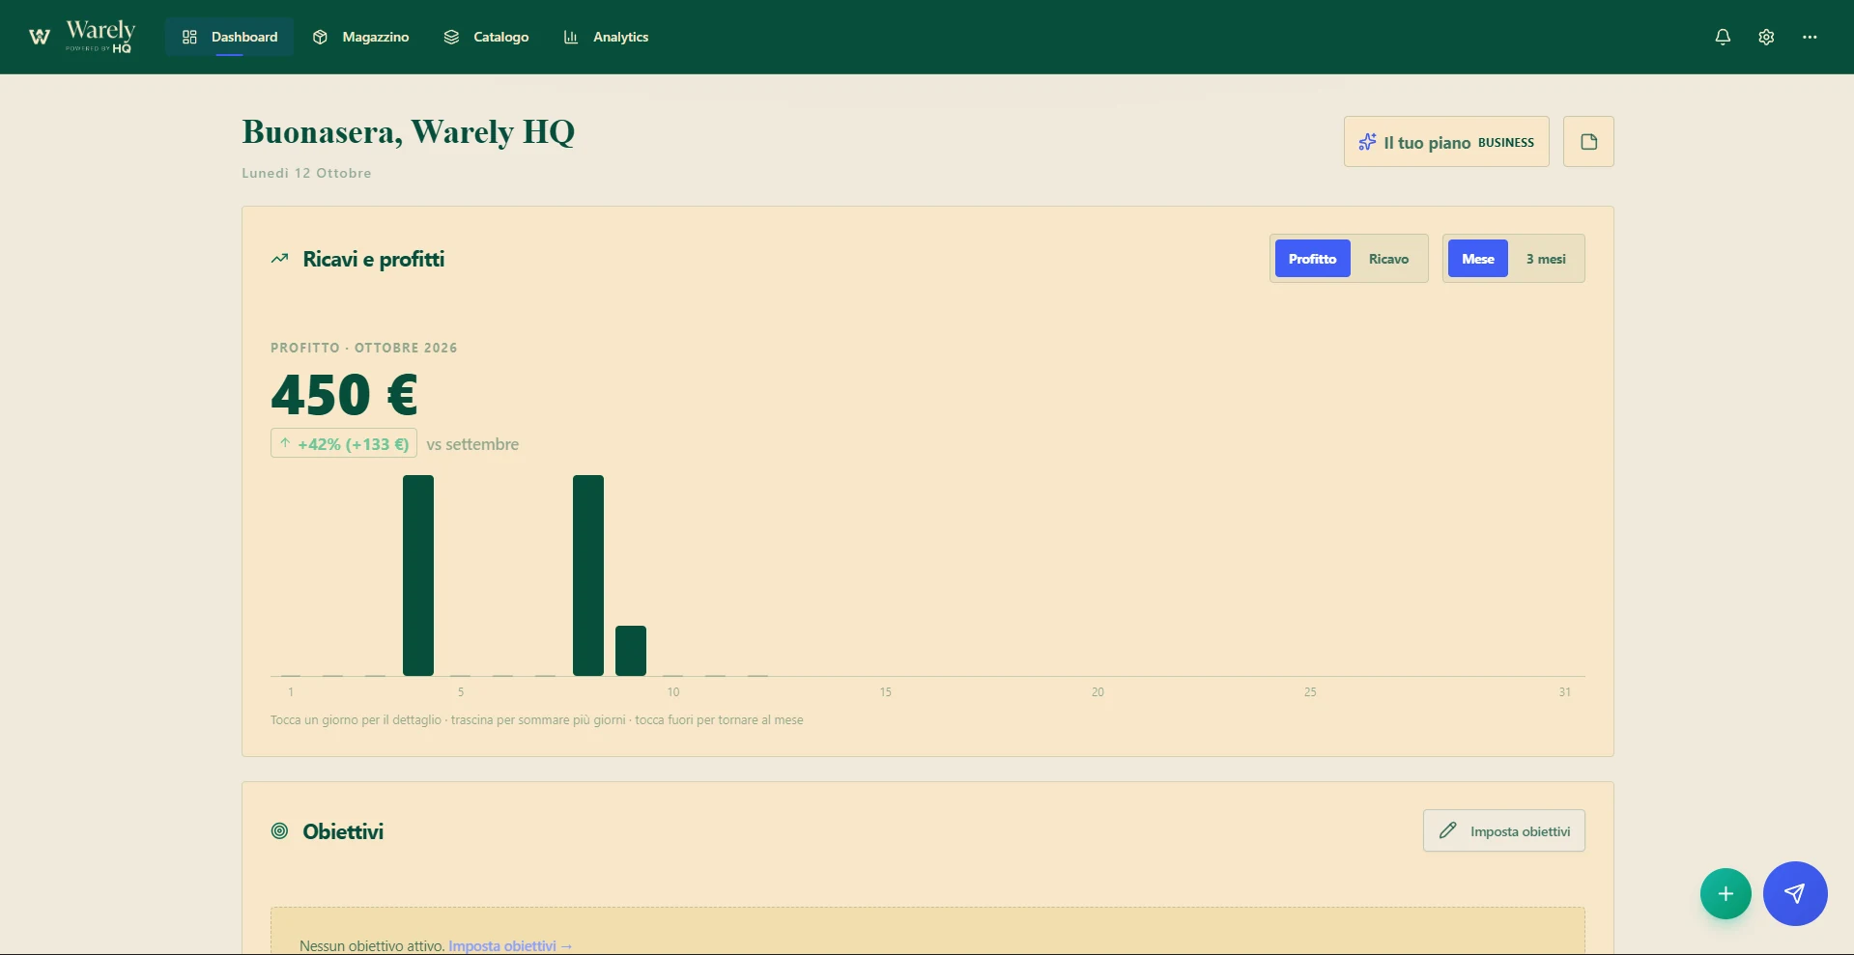
Task: Open the Dashboard tab
Action: tap(230, 37)
